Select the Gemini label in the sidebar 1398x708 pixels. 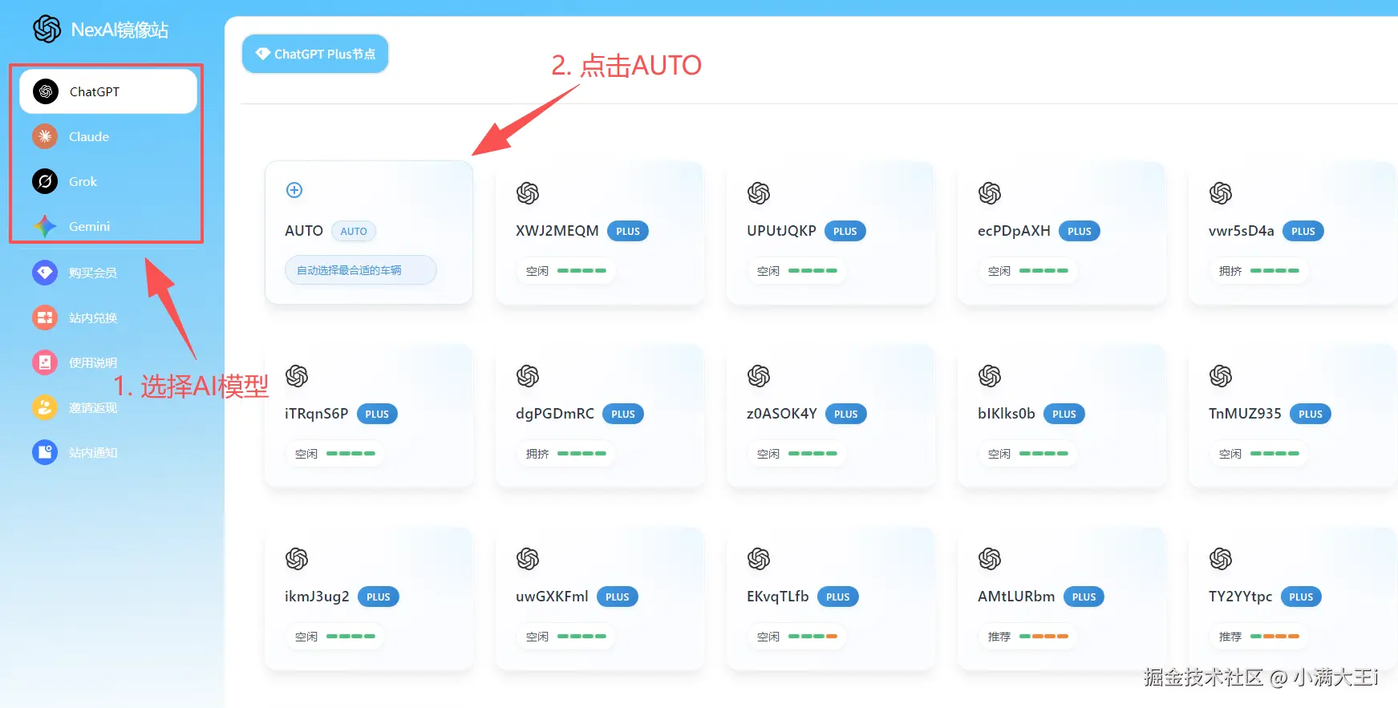click(x=89, y=227)
